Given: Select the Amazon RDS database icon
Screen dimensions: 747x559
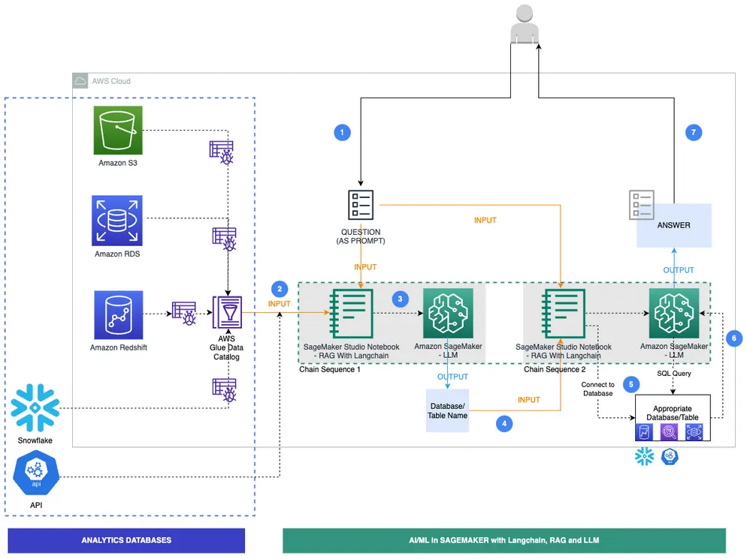Looking at the screenshot, I should pos(116,221).
